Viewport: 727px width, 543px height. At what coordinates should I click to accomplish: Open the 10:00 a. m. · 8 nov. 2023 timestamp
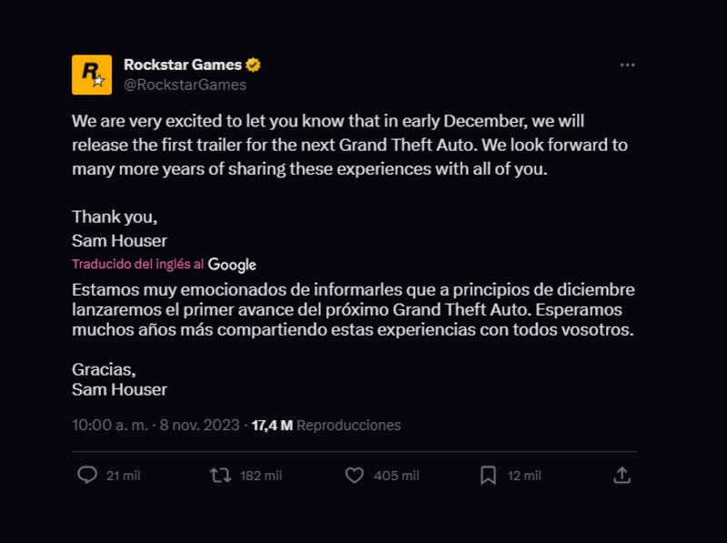coord(155,425)
